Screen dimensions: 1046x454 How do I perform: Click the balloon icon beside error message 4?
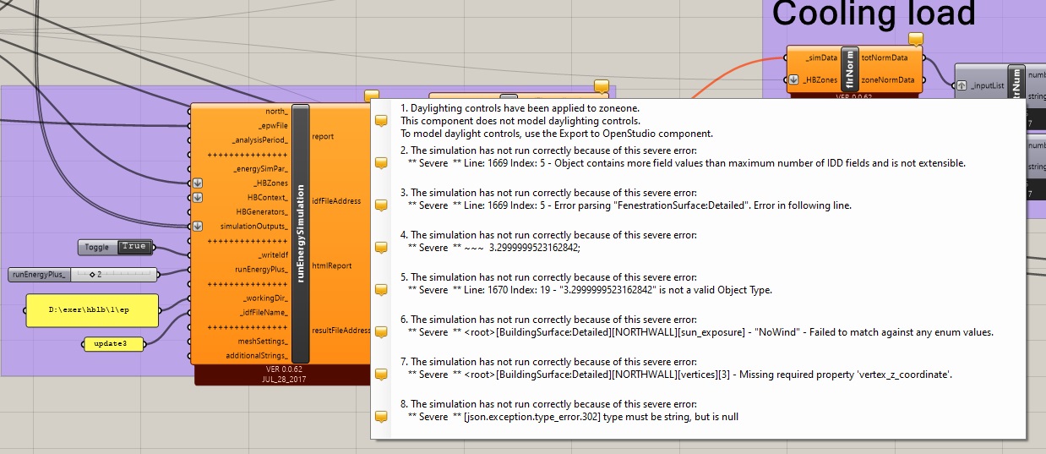tap(381, 248)
